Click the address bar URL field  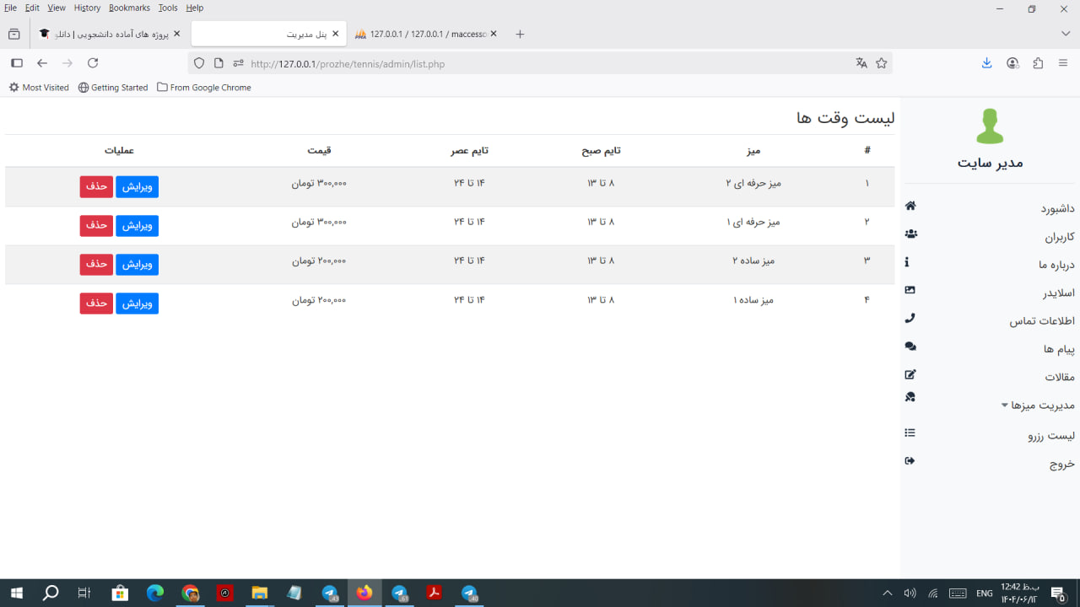540,63
